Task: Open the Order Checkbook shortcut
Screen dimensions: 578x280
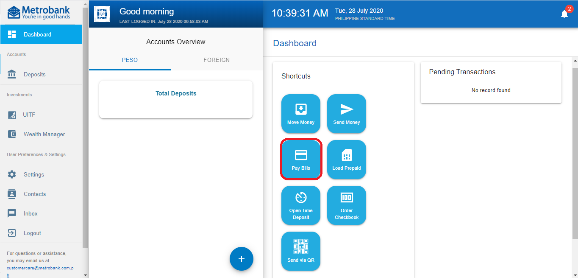Action: (347, 205)
